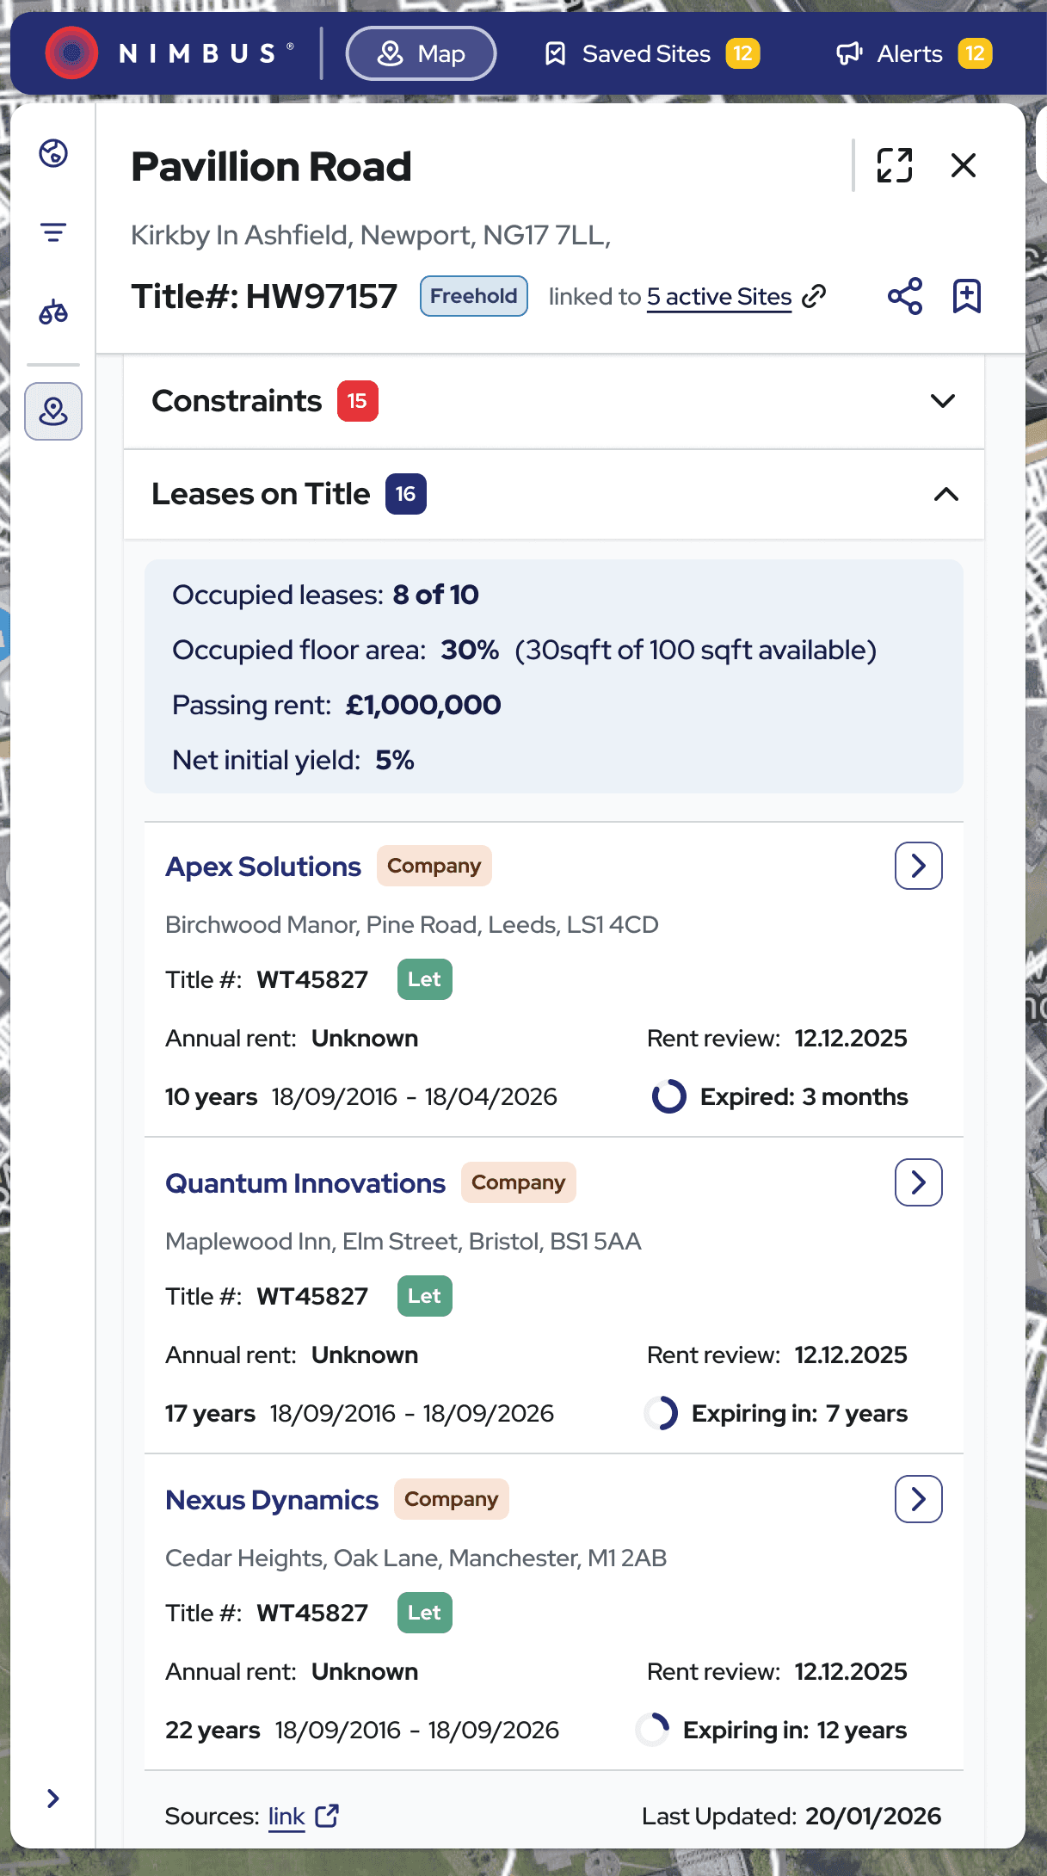Click 'Expired: 3 months' text
This screenshot has width=1047, height=1876.
[x=804, y=1096]
